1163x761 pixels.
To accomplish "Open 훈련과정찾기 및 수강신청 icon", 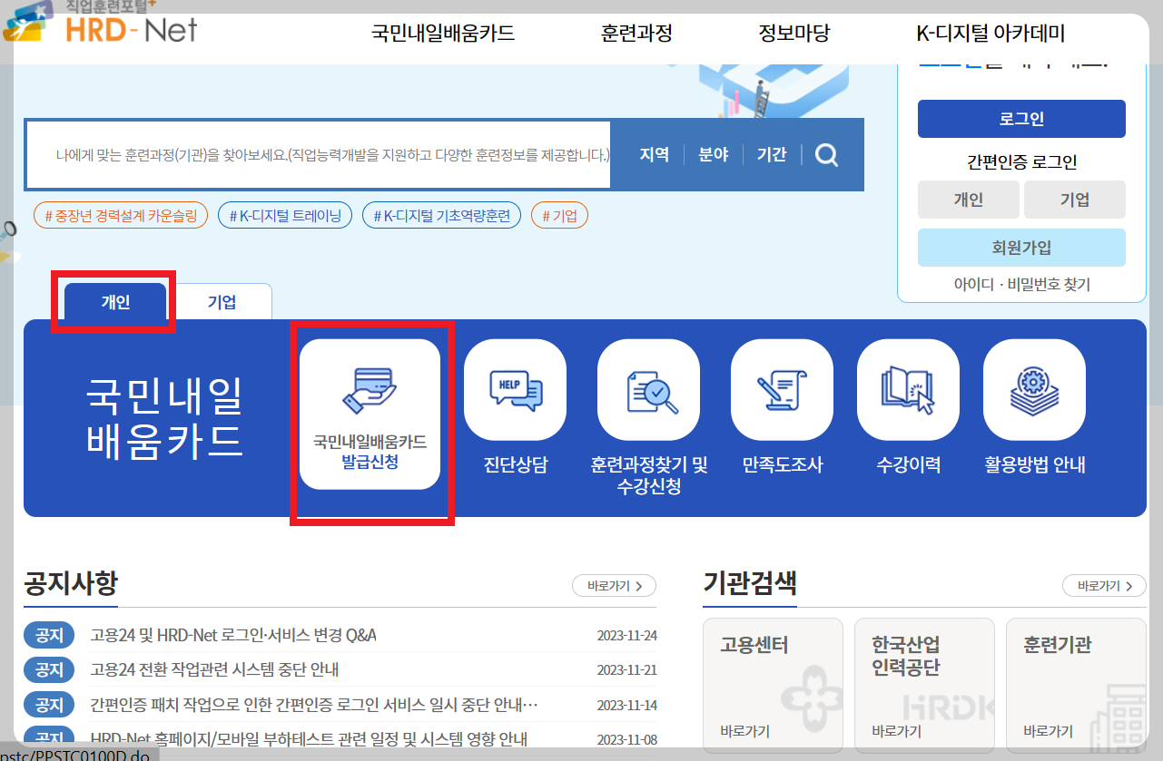I will click(x=648, y=390).
